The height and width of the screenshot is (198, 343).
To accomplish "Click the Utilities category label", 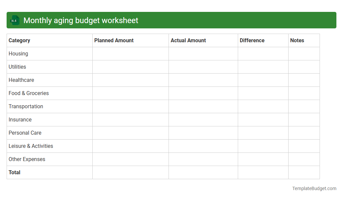I will coord(17,67).
